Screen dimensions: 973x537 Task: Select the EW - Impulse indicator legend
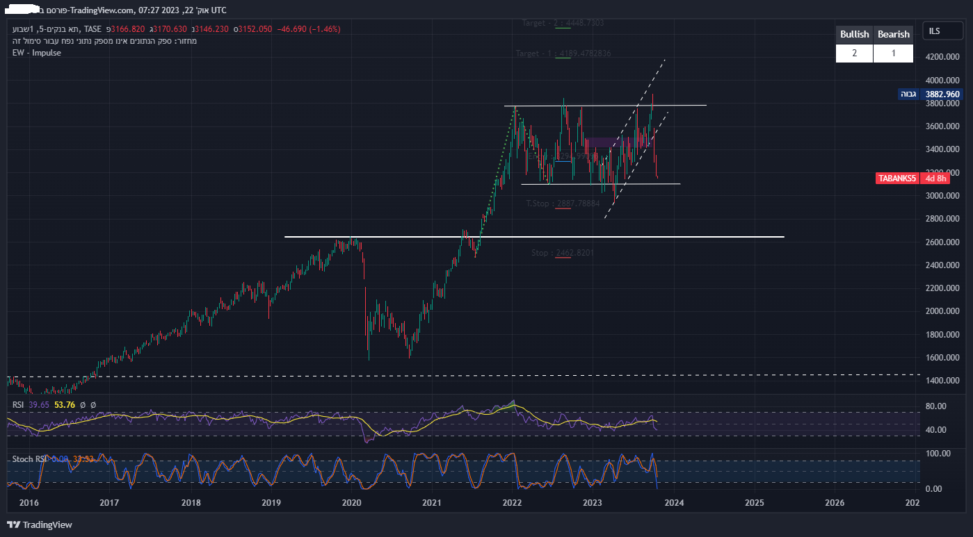tap(37, 53)
